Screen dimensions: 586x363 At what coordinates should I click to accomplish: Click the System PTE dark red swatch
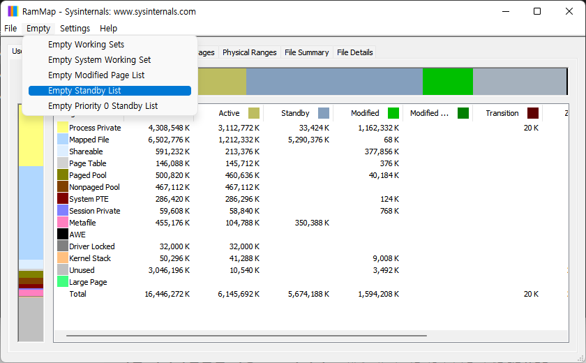tap(62, 199)
